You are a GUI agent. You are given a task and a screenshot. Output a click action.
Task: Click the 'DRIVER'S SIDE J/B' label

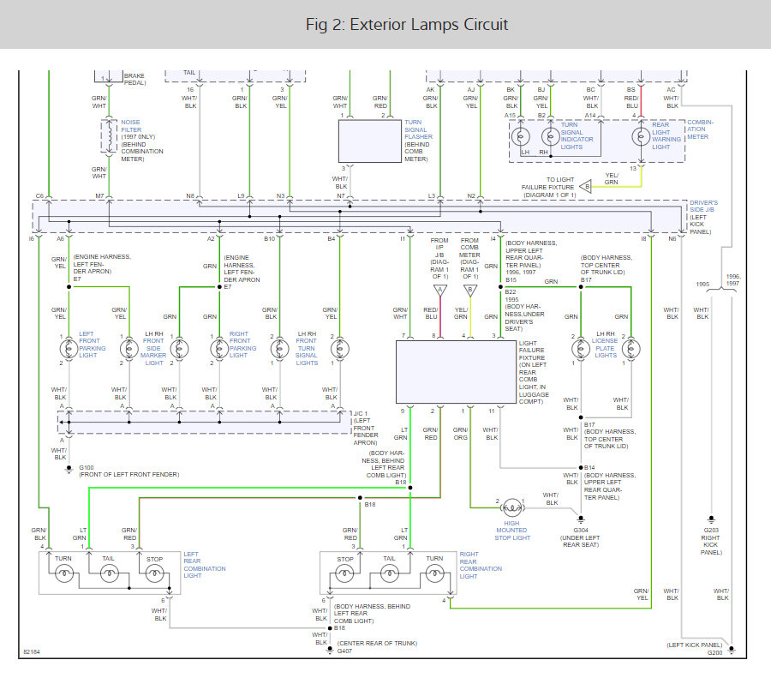(x=703, y=207)
